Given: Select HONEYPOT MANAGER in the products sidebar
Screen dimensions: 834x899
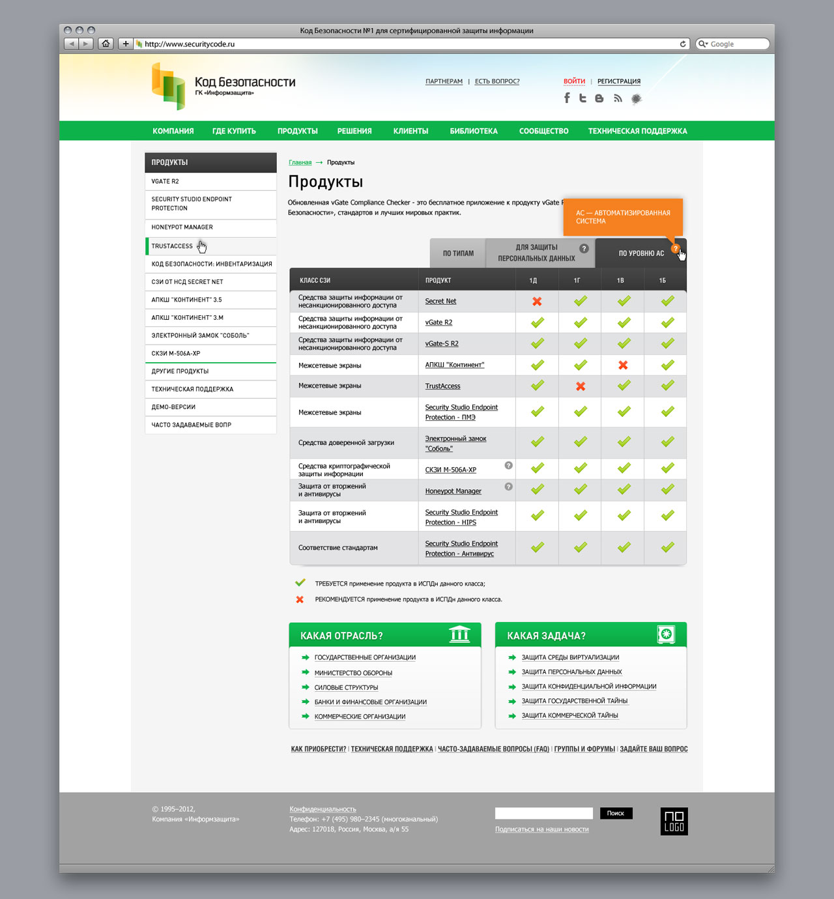Looking at the screenshot, I should (x=182, y=227).
